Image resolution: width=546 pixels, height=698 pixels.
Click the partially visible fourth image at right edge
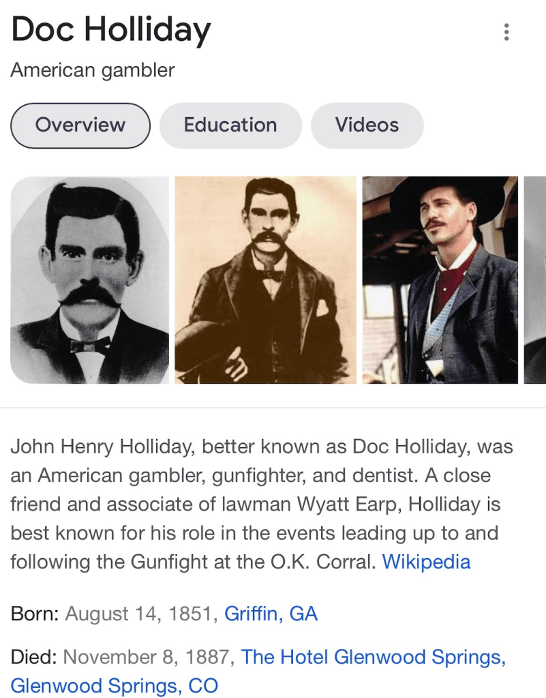[x=535, y=279]
